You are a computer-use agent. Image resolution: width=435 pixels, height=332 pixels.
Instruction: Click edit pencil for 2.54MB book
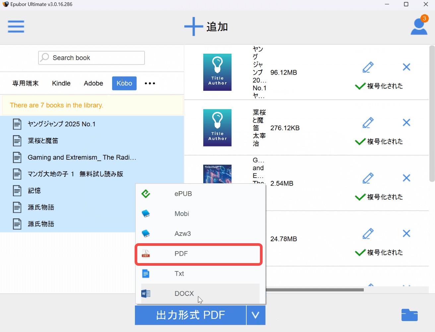tap(368, 178)
